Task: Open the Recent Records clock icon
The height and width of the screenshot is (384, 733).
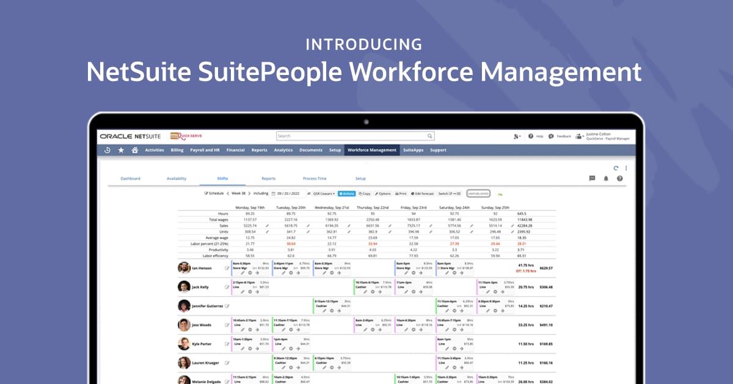Action: 108,150
